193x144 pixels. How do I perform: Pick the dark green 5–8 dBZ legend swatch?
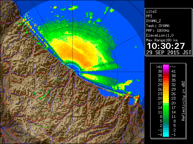click(166, 121)
